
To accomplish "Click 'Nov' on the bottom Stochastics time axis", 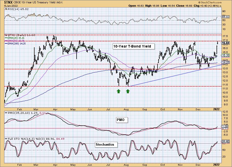I will point(180,165).
